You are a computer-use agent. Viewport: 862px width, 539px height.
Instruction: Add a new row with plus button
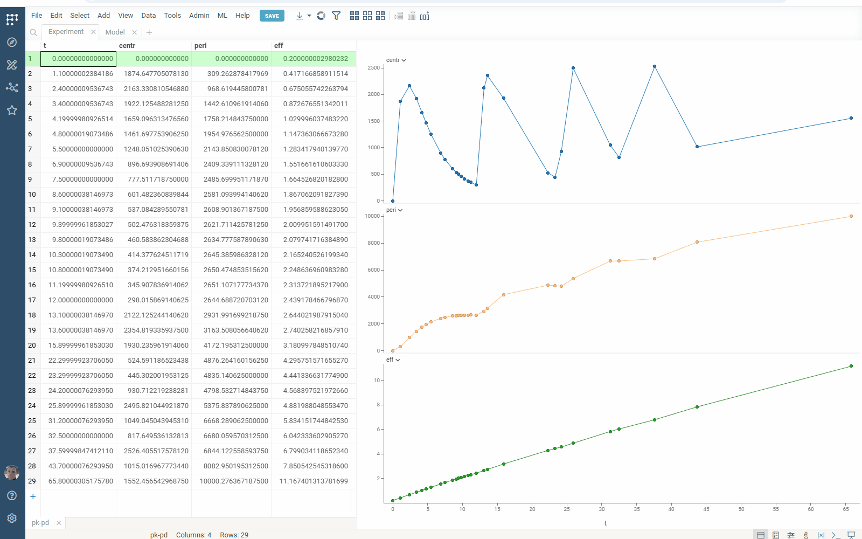click(33, 496)
